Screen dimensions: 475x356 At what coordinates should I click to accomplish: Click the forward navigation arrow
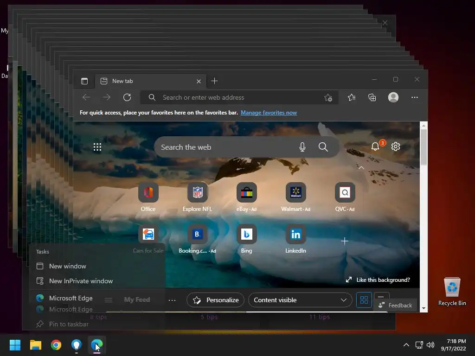(107, 97)
